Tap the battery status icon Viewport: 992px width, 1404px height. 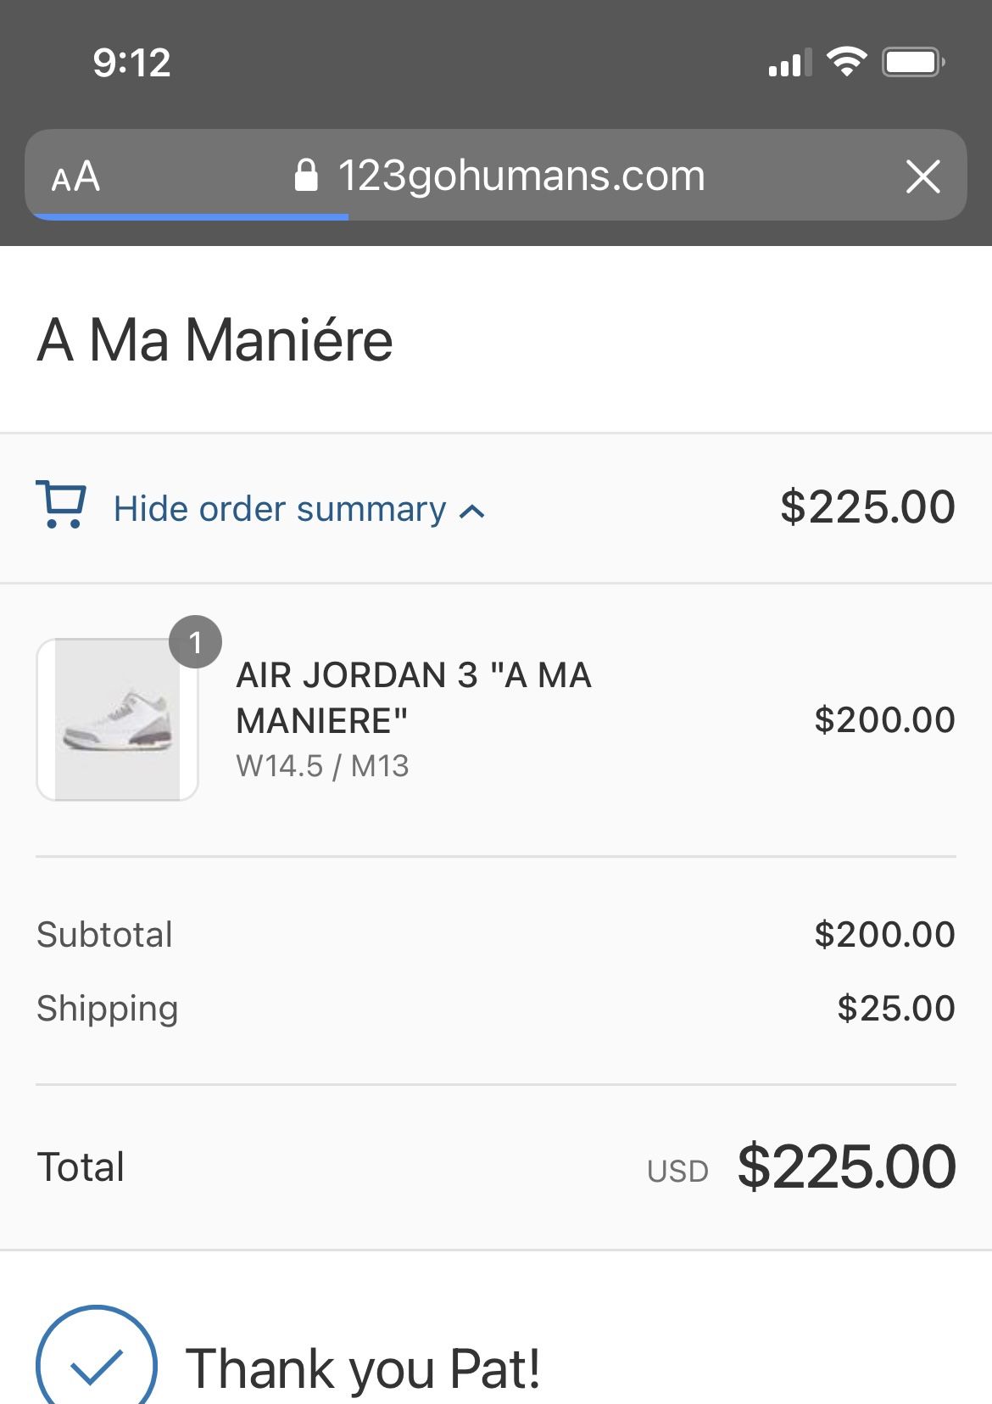point(913,62)
